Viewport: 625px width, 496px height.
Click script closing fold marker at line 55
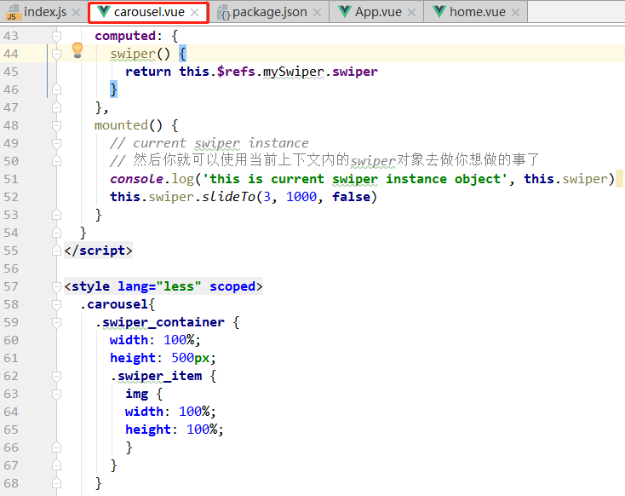coord(56,251)
